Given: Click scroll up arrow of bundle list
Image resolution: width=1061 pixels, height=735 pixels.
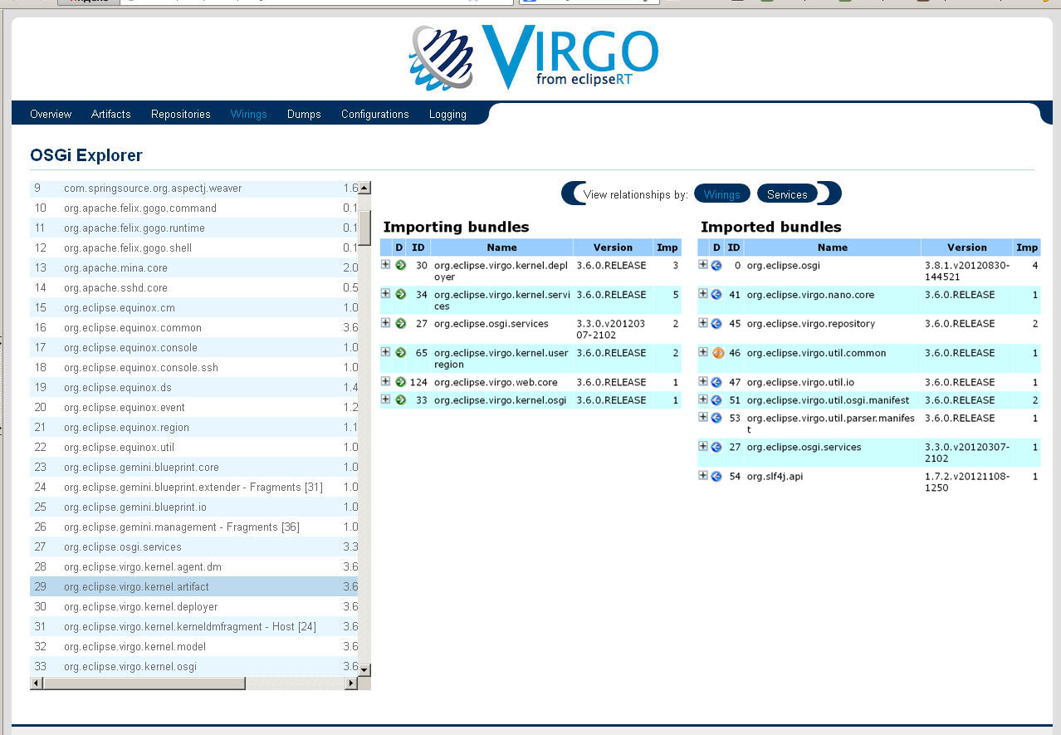Looking at the screenshot, I should [x=364, y=188].
